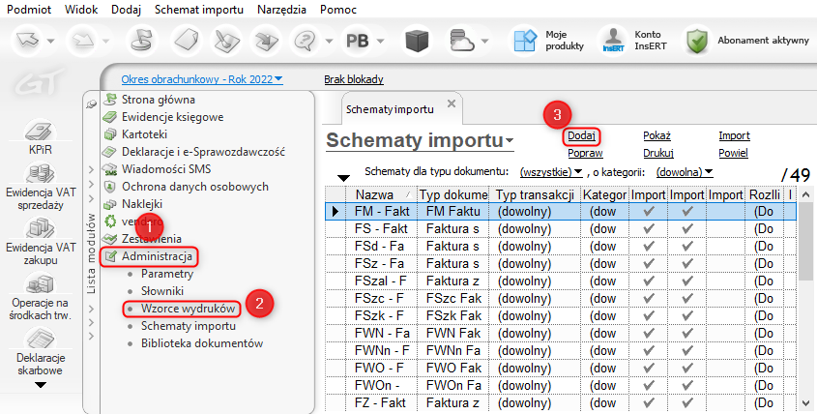Open document type filter (wszystkie) dropdown
Viewport: 817px width, 414px height.
[552, 171]
